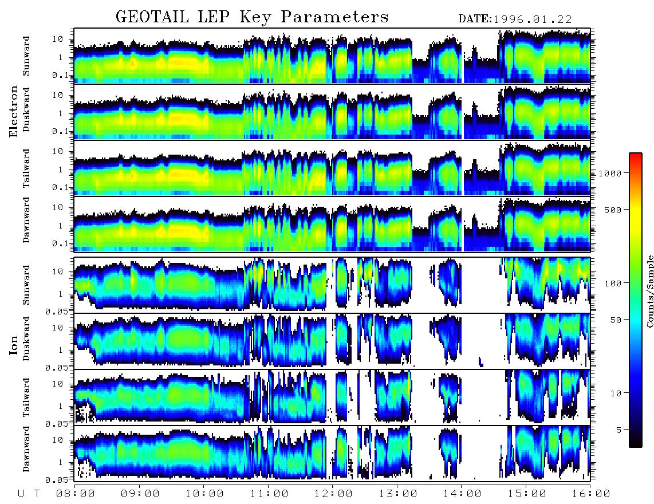
Task: Select the "11:00" time tick label
Action: point(269,494)
